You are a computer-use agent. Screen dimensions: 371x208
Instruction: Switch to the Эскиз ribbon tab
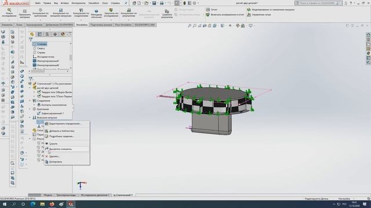19,25
